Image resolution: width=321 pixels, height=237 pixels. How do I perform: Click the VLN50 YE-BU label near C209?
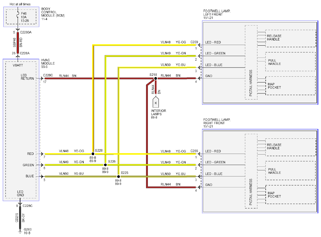173,65
